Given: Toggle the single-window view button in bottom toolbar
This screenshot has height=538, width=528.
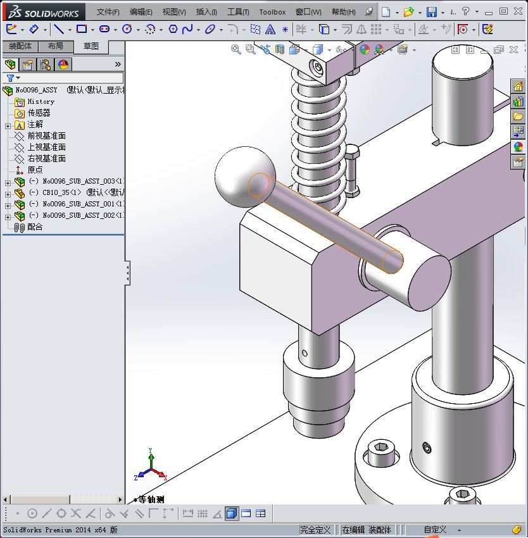Looking at the screenshot, I should coord(246,514).
